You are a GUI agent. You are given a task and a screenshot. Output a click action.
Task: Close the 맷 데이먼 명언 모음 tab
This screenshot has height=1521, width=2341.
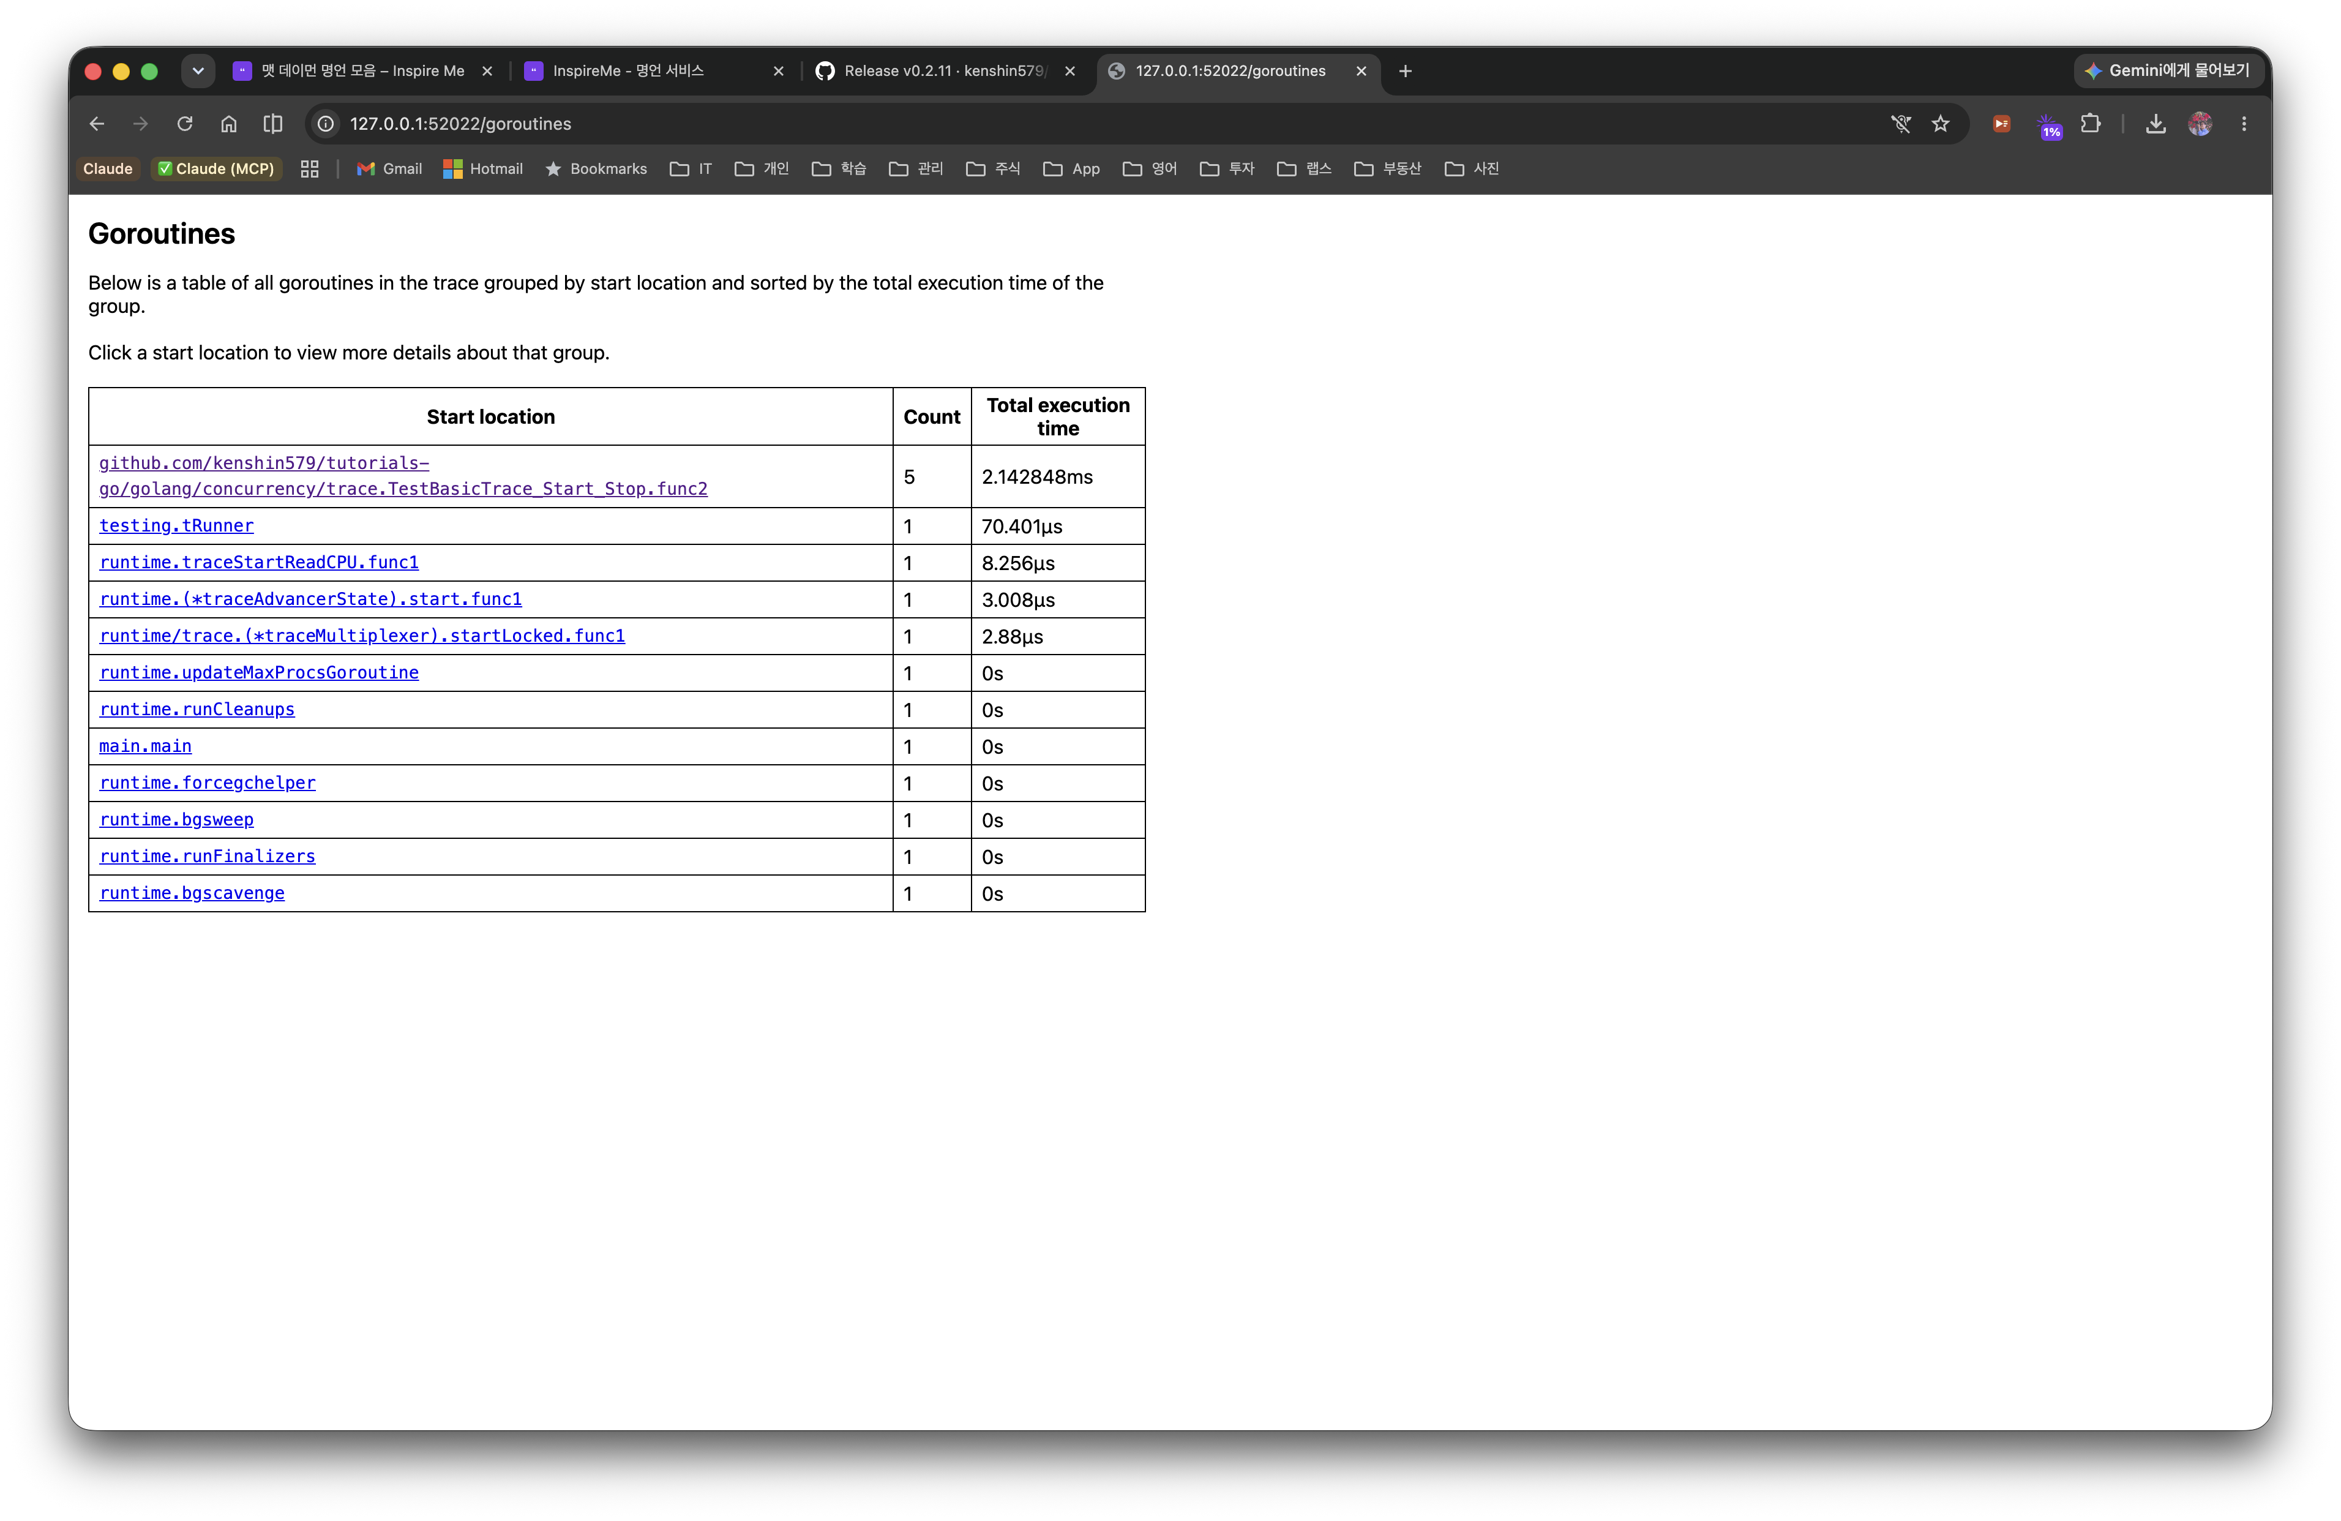coord(487,71)
